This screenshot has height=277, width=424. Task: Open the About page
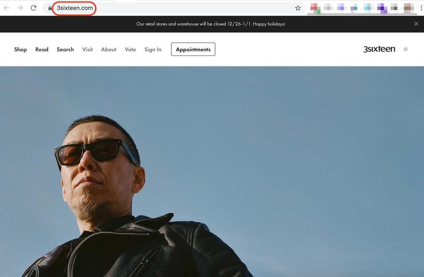109,49
